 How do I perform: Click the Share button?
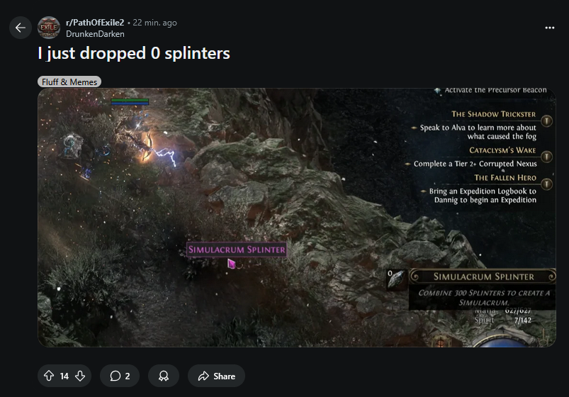[x=216, y=376]
